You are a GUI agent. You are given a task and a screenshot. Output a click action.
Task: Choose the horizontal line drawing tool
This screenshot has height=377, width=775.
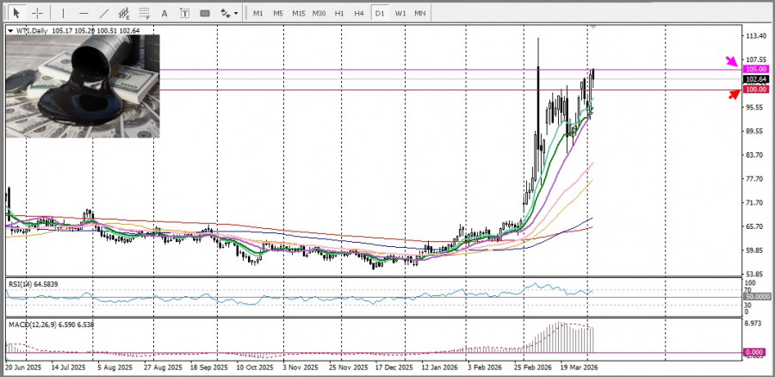pyautogui.click(x=84, y=13)
